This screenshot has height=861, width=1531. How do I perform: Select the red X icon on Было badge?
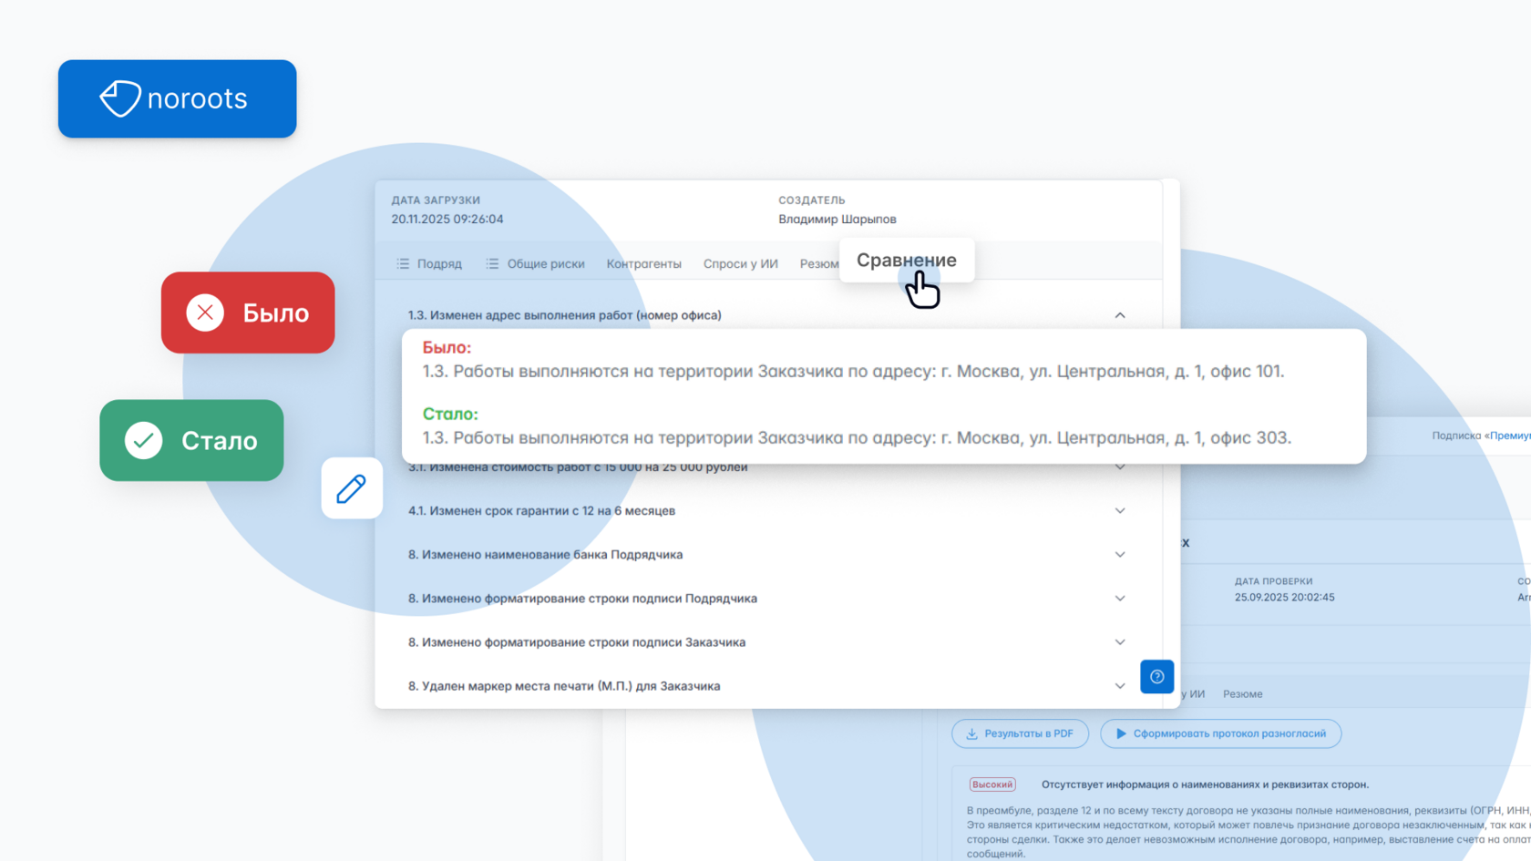(x=205, y=313)
